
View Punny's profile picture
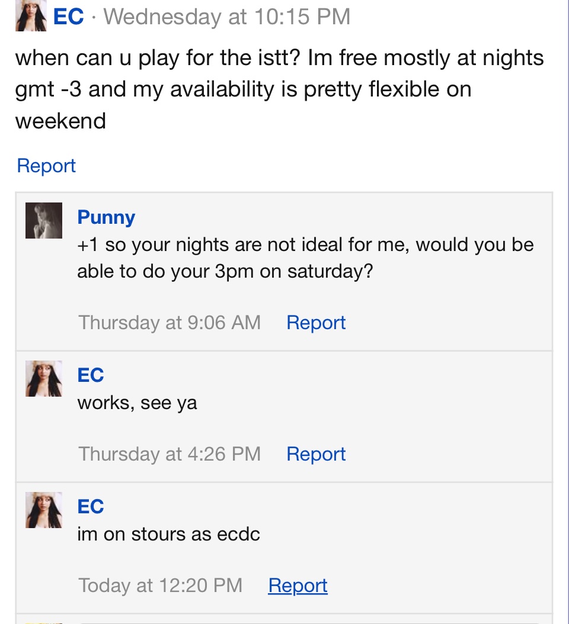click(44, 220)
